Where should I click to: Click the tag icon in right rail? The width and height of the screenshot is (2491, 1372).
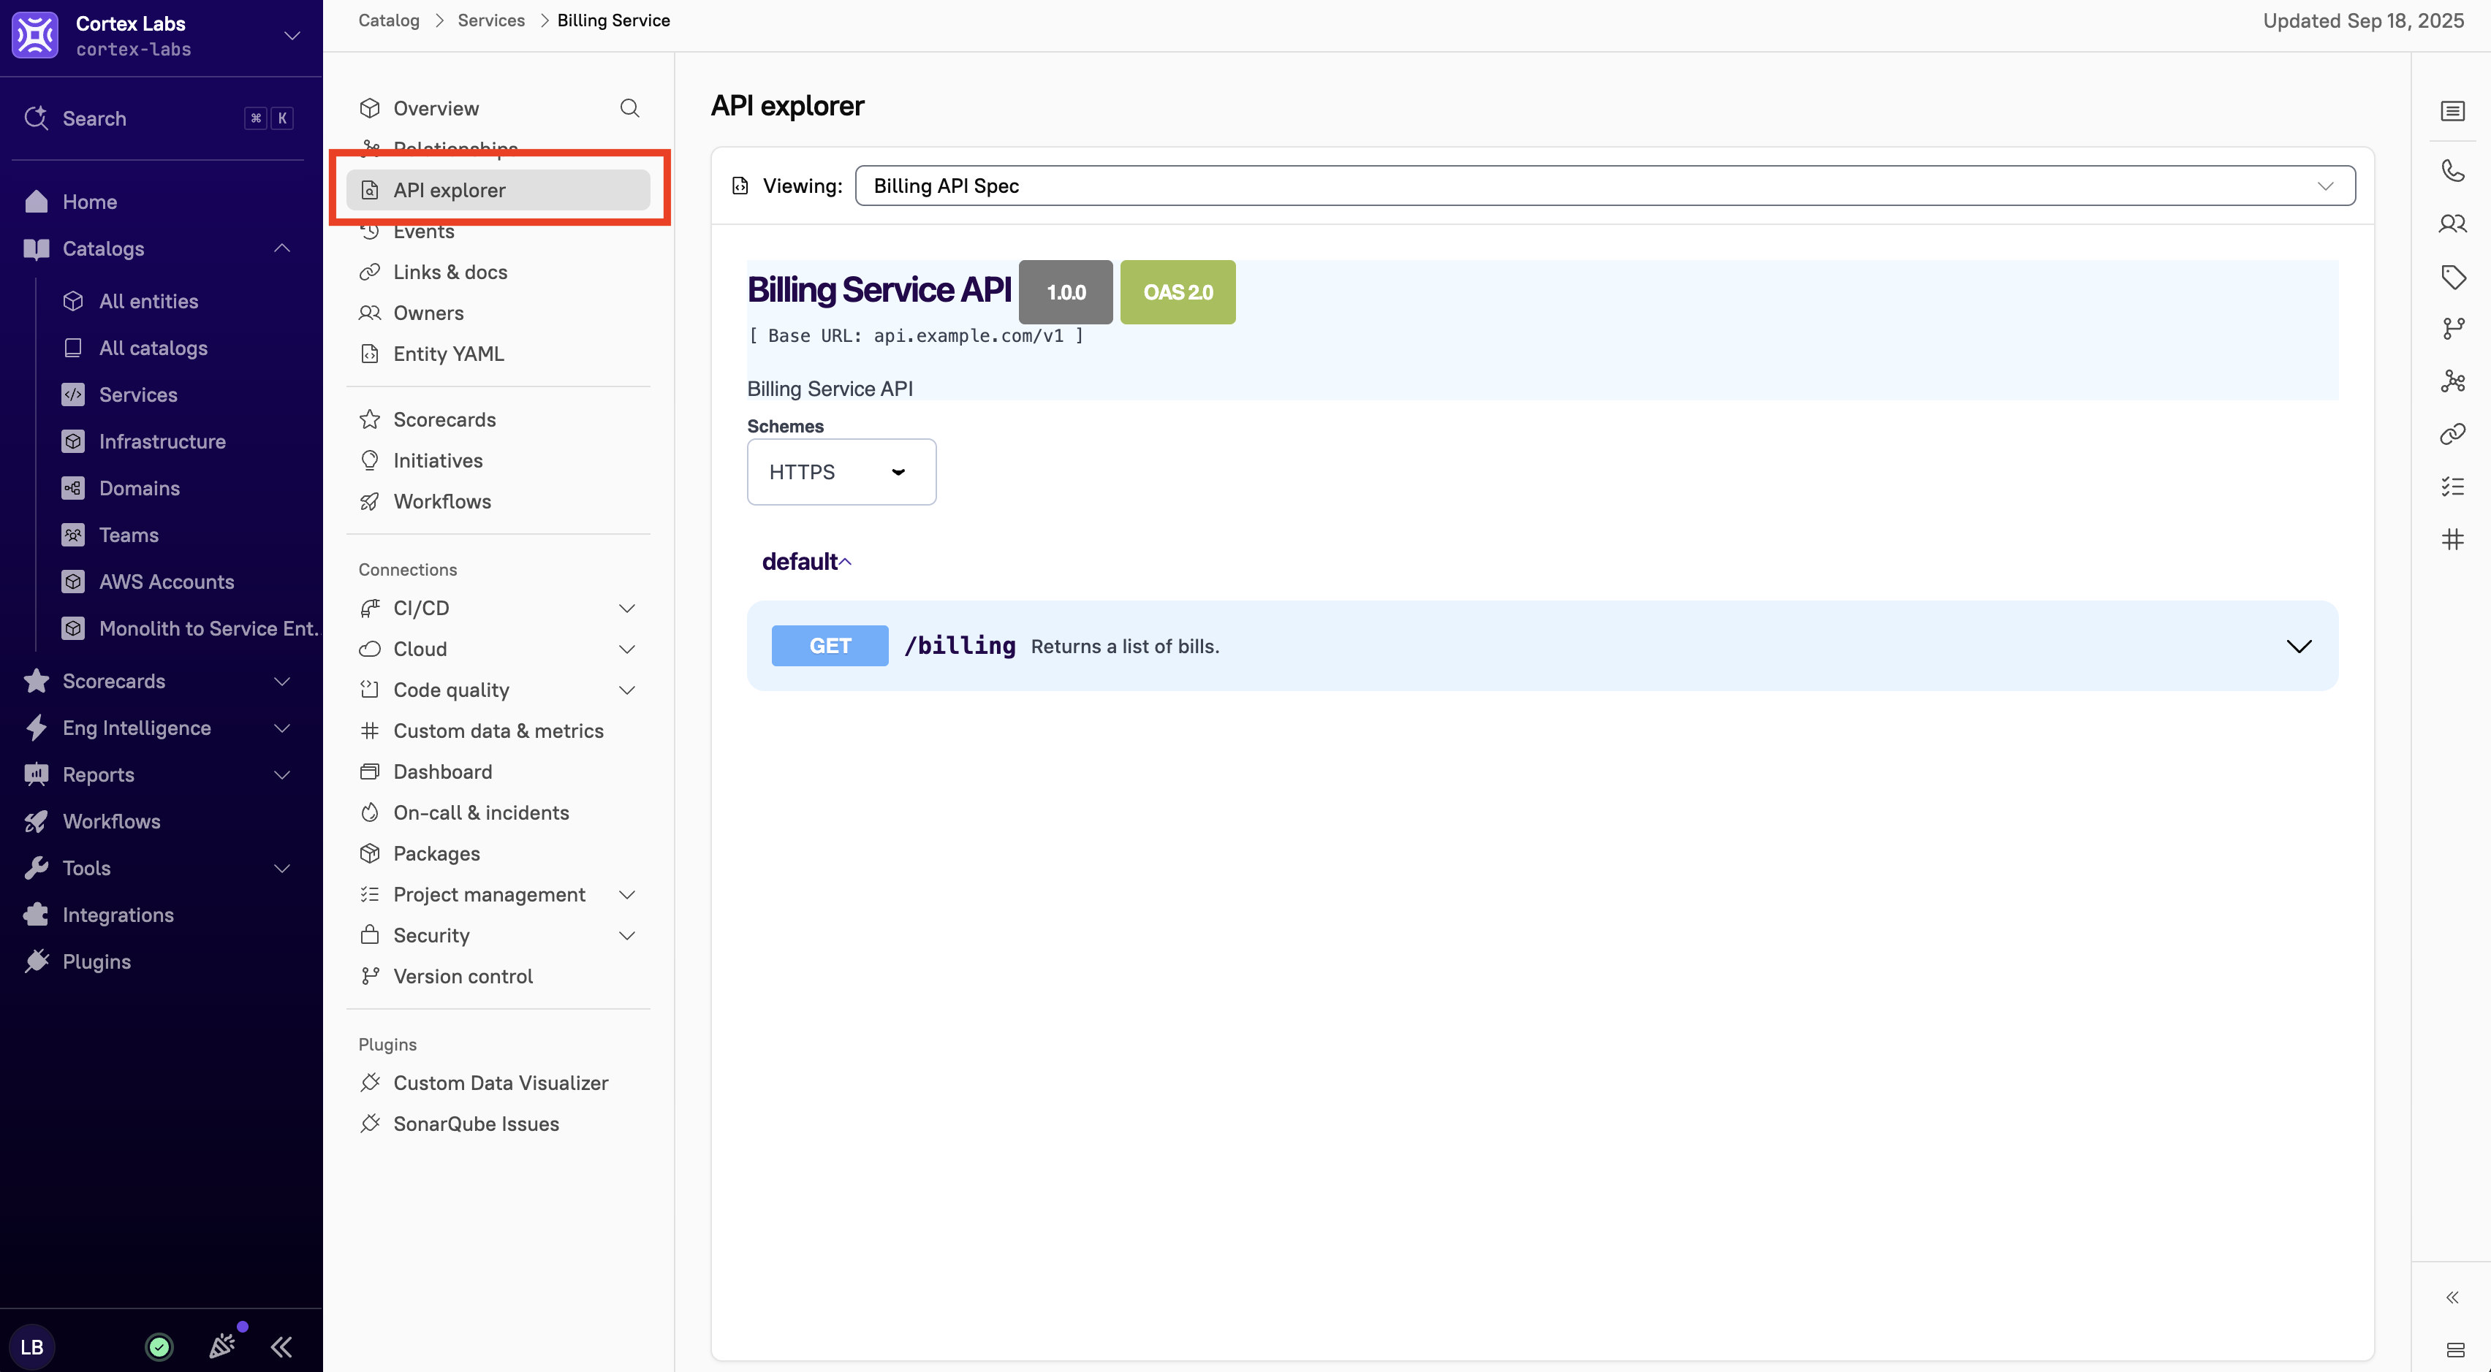click(2452, 278)
